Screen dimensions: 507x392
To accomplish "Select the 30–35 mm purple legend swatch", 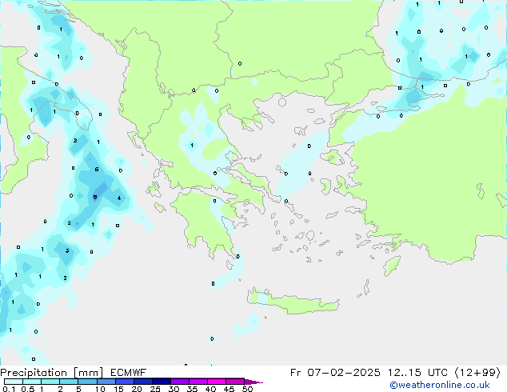I will [x=180, y=382].
